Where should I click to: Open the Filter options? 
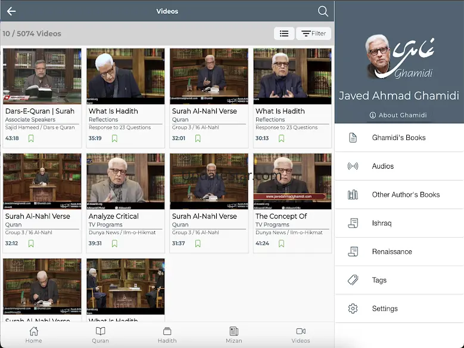click(313, 34)
